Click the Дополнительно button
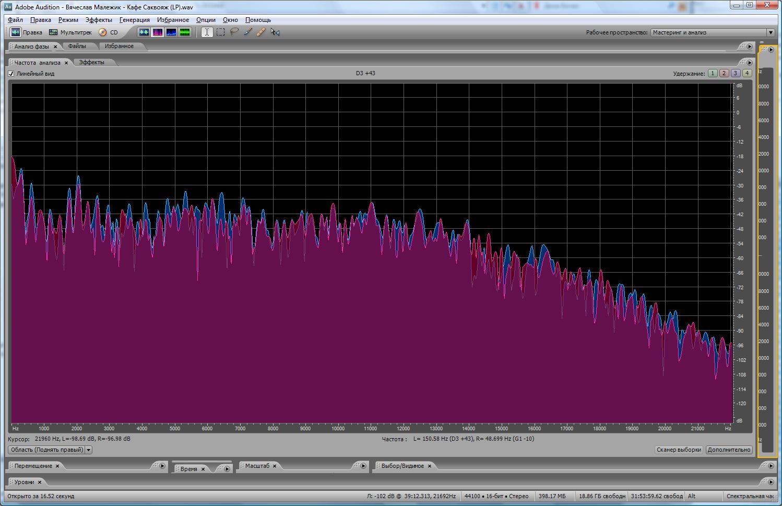The image size is (782, 506). (x=729, y=450)
